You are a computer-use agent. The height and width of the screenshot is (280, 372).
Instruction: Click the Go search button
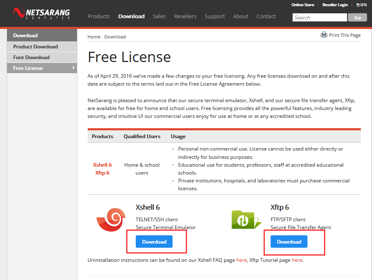(358, 17)
